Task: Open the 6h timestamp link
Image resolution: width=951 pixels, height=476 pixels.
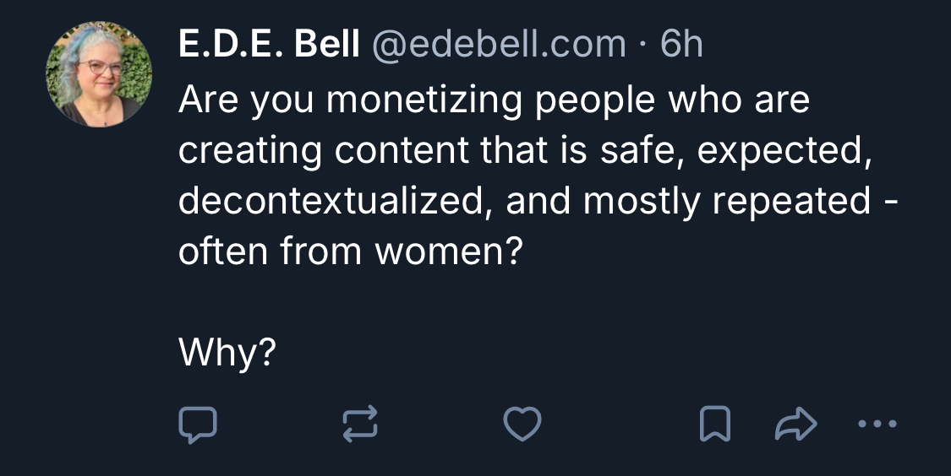Action: click(681, 44)
